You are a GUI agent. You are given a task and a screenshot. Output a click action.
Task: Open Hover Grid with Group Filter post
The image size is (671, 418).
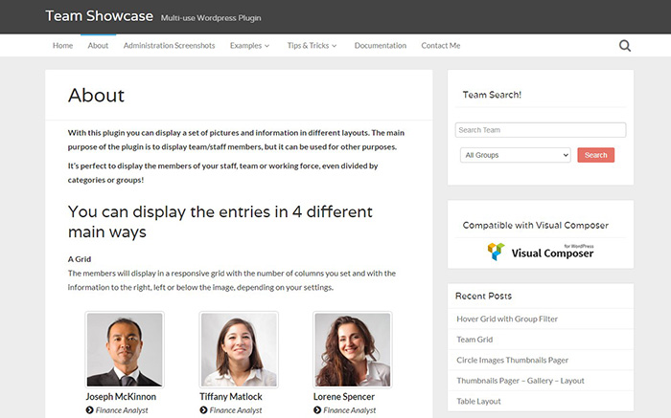507,319
